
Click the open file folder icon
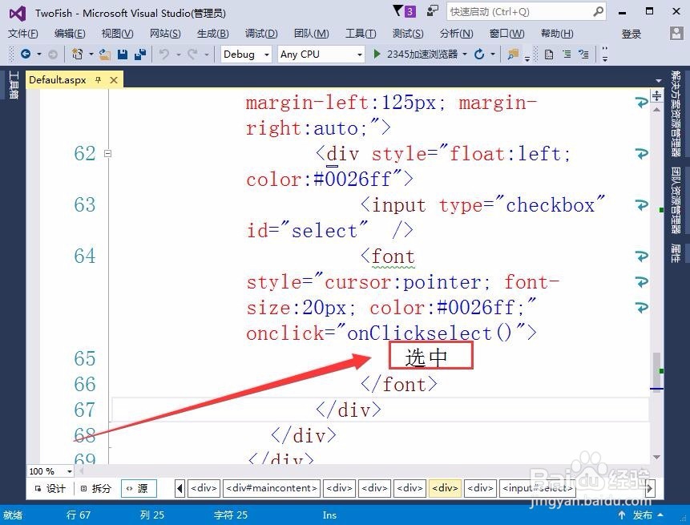coord(104,55)
